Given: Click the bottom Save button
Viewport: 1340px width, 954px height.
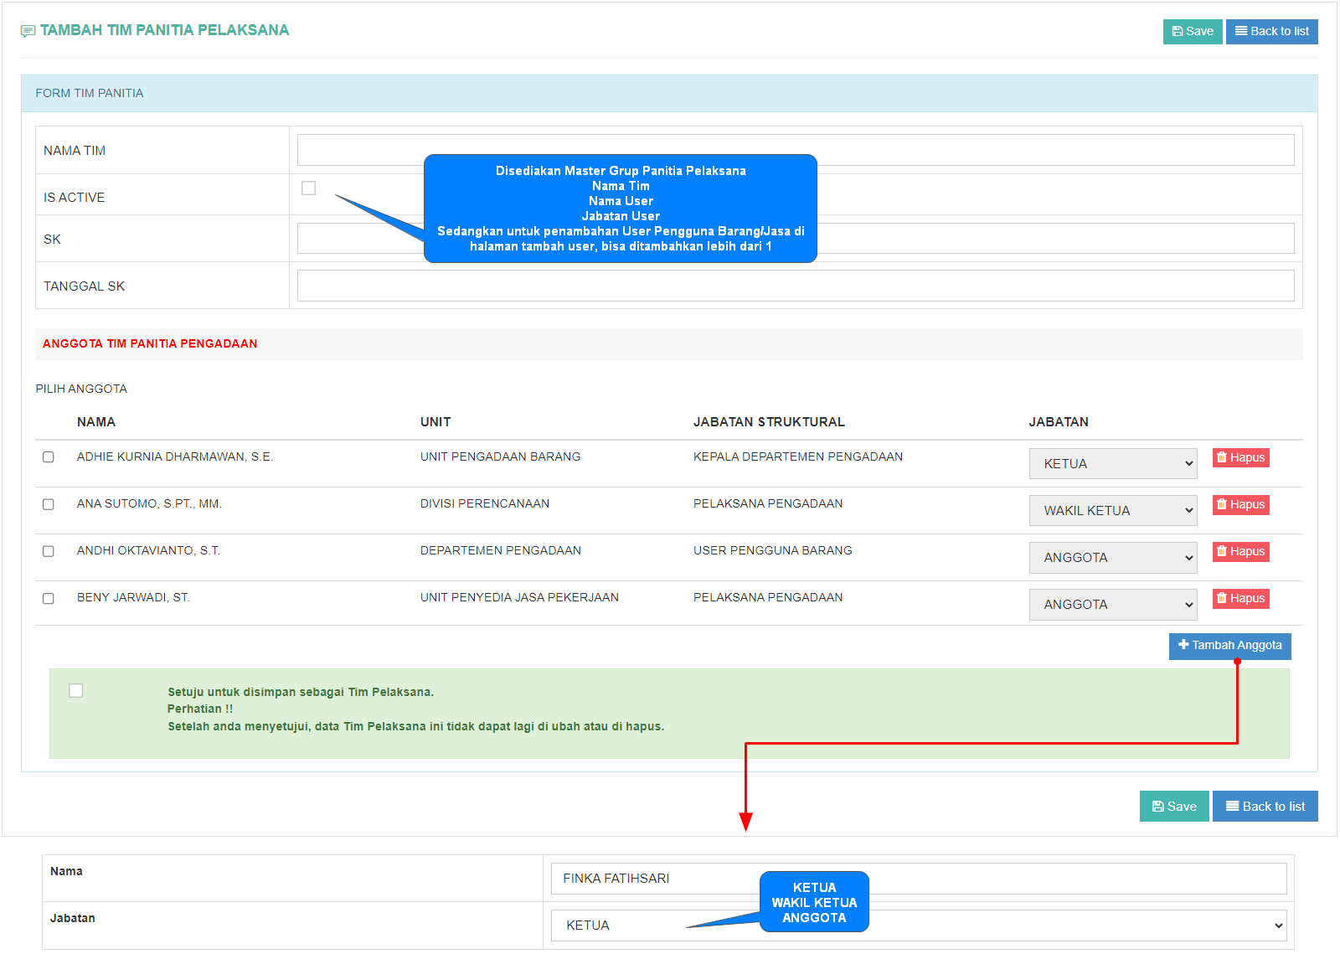Looking at the screenshot, I should tap(1173, 807).
